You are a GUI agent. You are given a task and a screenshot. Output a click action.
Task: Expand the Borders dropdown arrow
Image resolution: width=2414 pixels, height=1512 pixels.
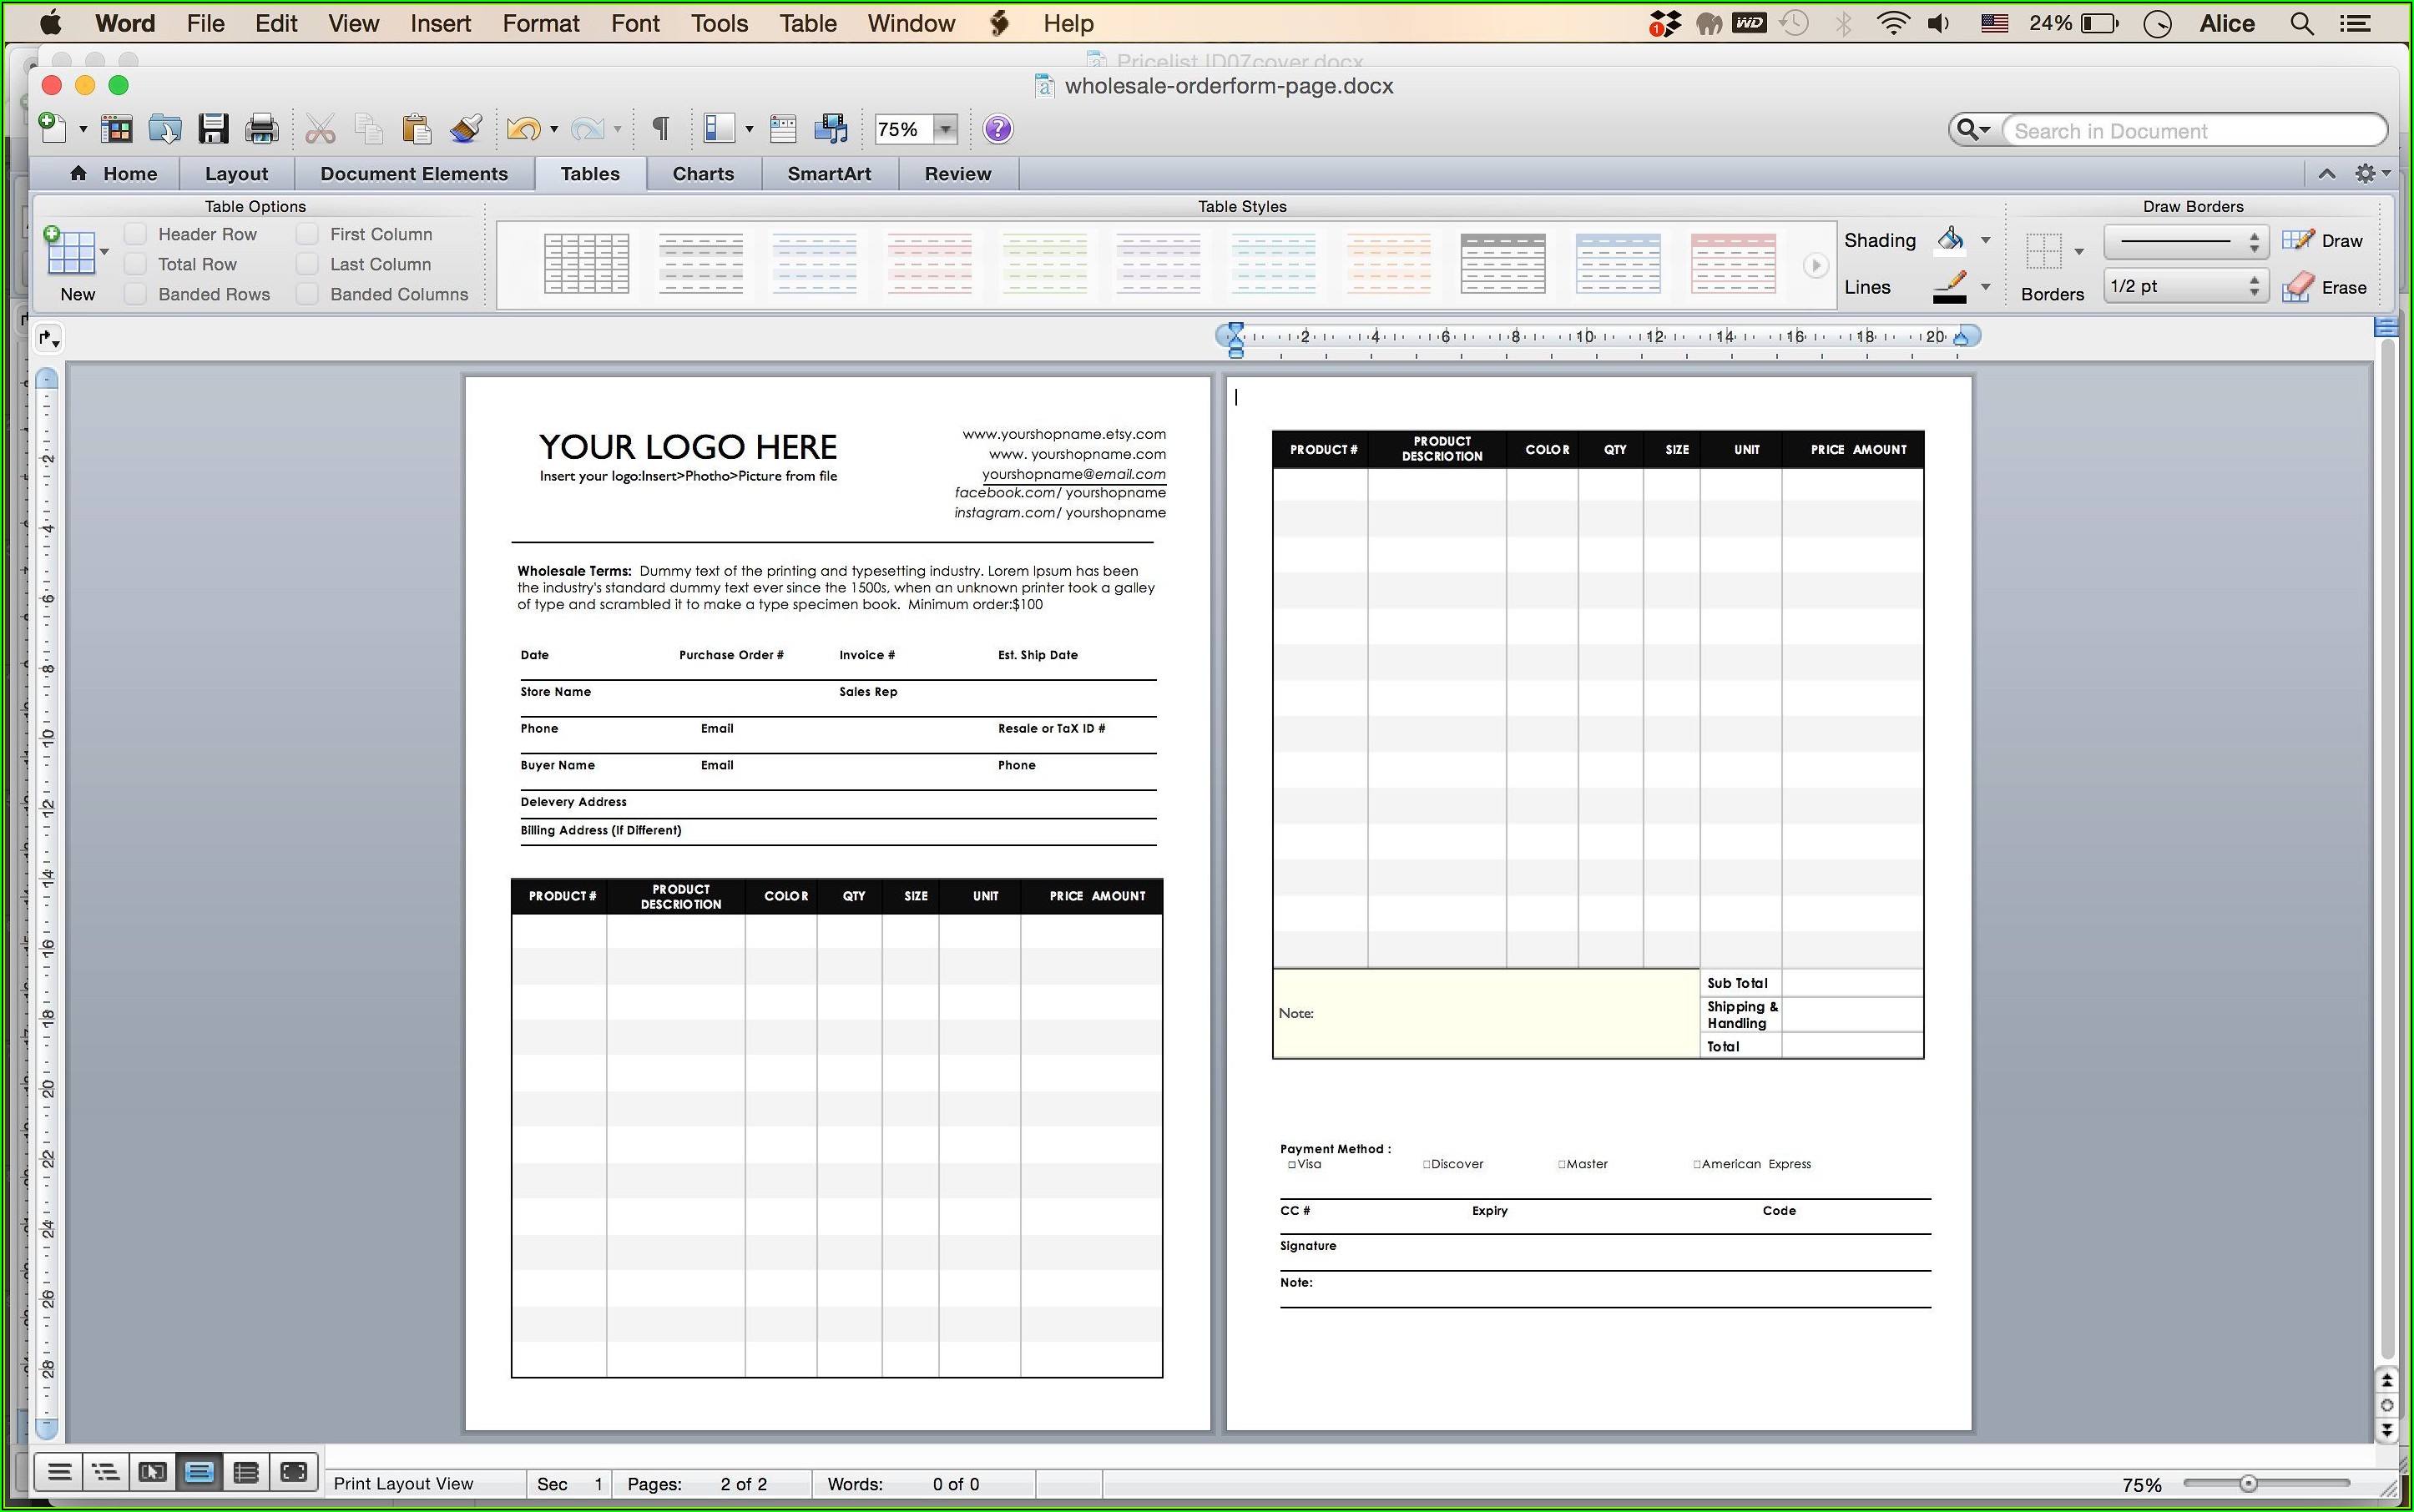pyautogui.click(x=2078, y=251)
